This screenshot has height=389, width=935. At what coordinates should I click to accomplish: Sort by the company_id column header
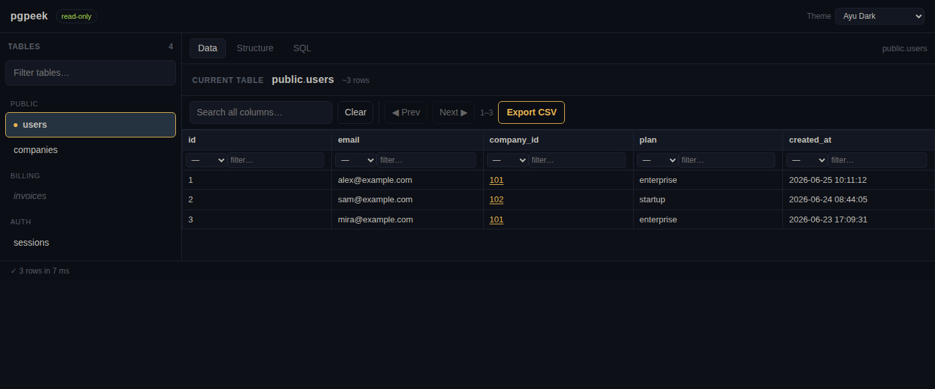click(x=558, y=140)
